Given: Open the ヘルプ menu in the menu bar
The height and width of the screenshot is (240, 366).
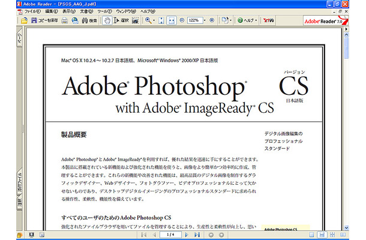Looking at the screenshot, I should click(148, 11).
